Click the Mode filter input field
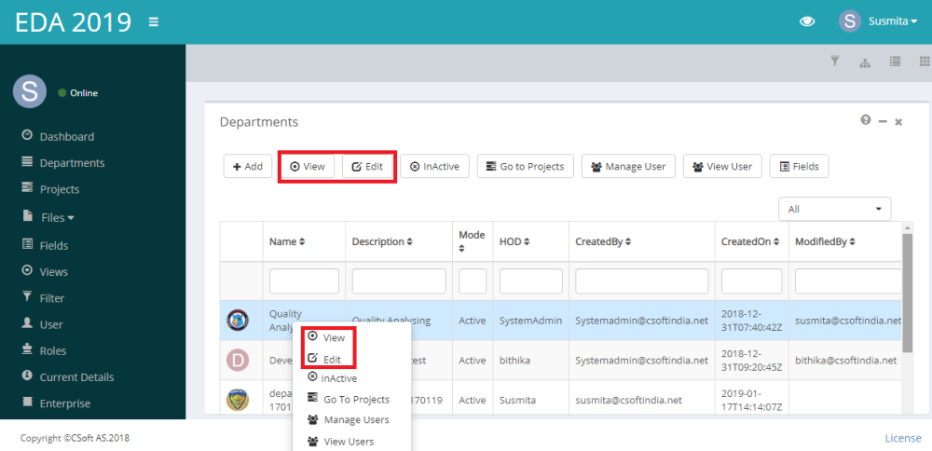 tap(473, 281)
